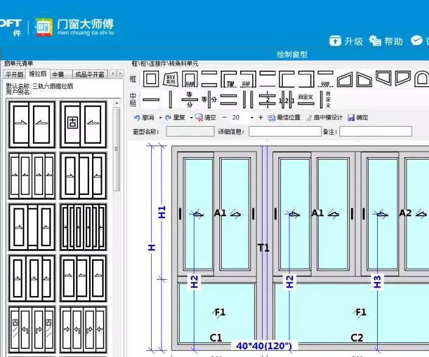Choose the DIY irregular frame icon
The width and height of the screenshot is (429, 357).
pyautogui.click(x=171, y=79)
